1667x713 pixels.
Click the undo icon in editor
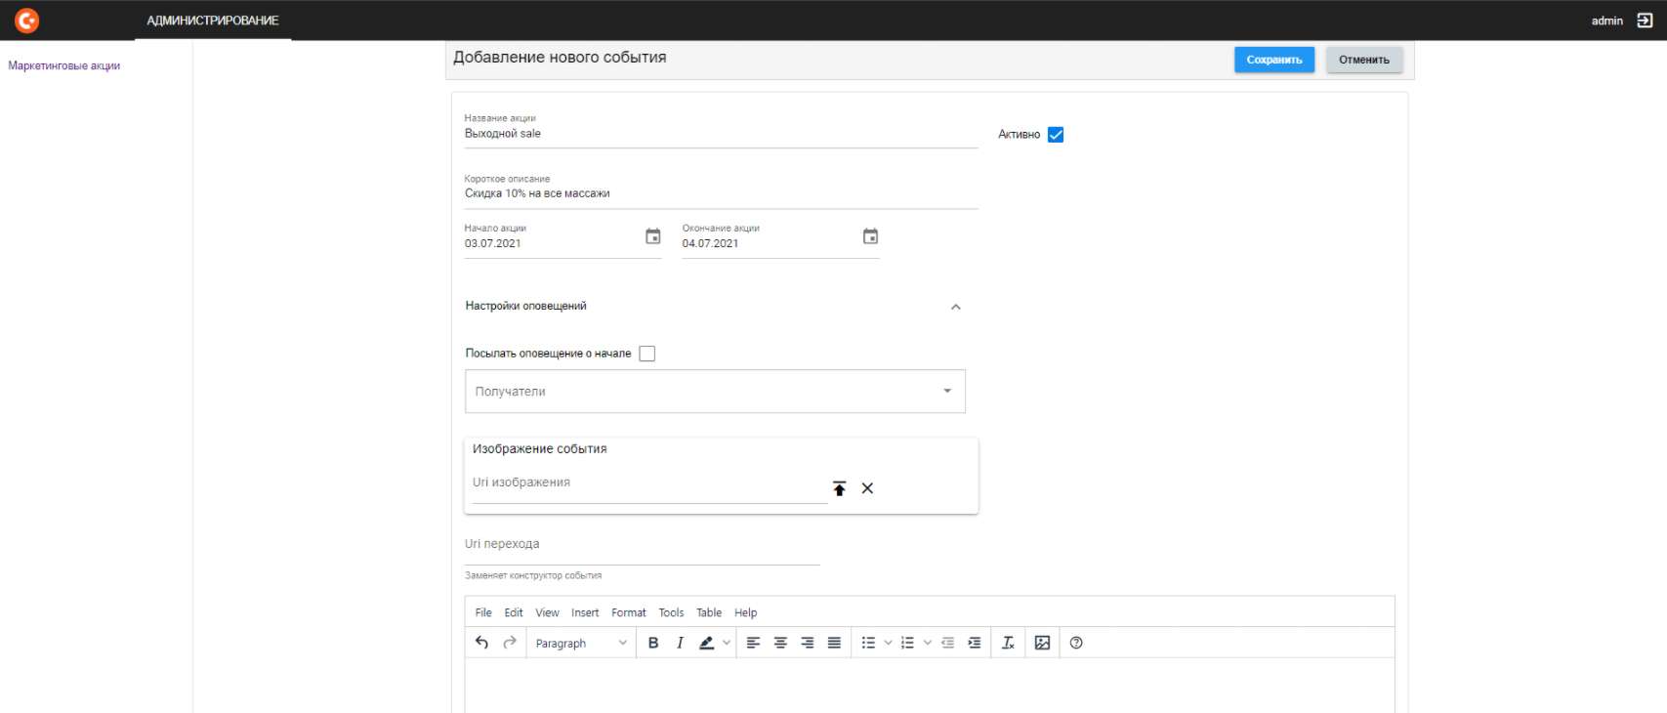tap(481, 643)
